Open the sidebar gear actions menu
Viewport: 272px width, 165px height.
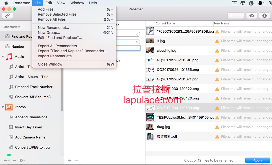click(22, 160)
